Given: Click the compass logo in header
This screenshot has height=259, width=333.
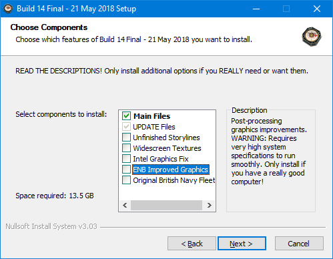Looking at the screenshot, I should 312,37.
